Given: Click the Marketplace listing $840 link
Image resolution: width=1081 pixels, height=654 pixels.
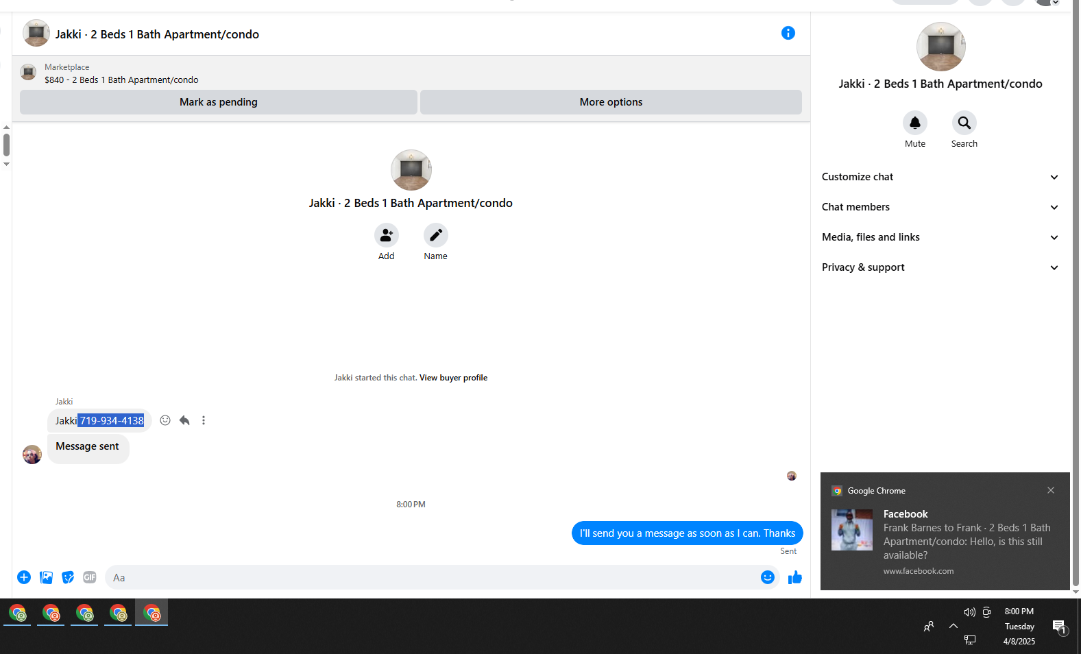Looking at the screenshot, I should [121, 80].
